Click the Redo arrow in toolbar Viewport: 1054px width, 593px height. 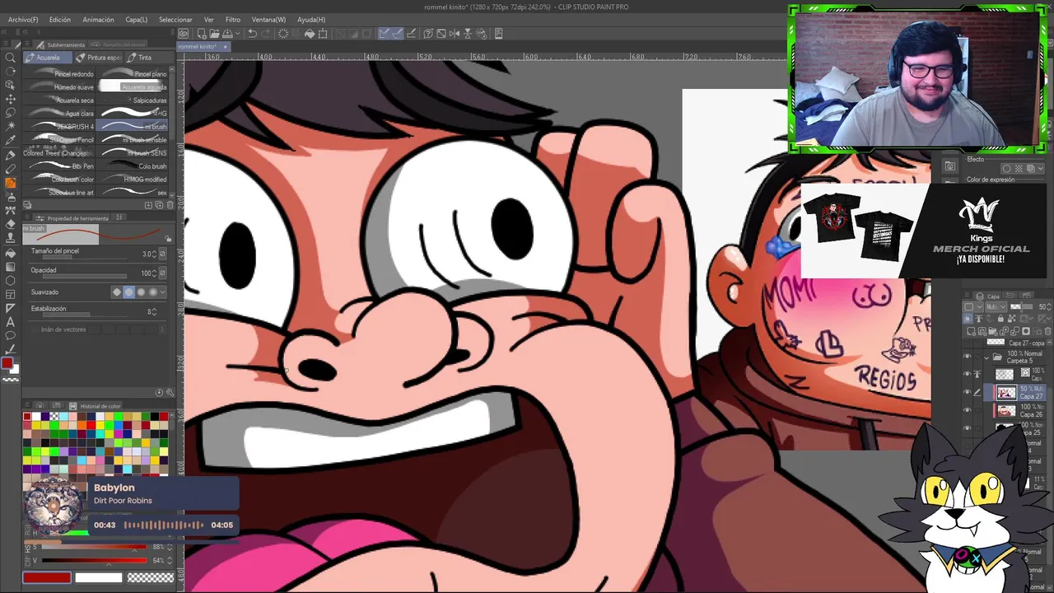tap(266, 34)
